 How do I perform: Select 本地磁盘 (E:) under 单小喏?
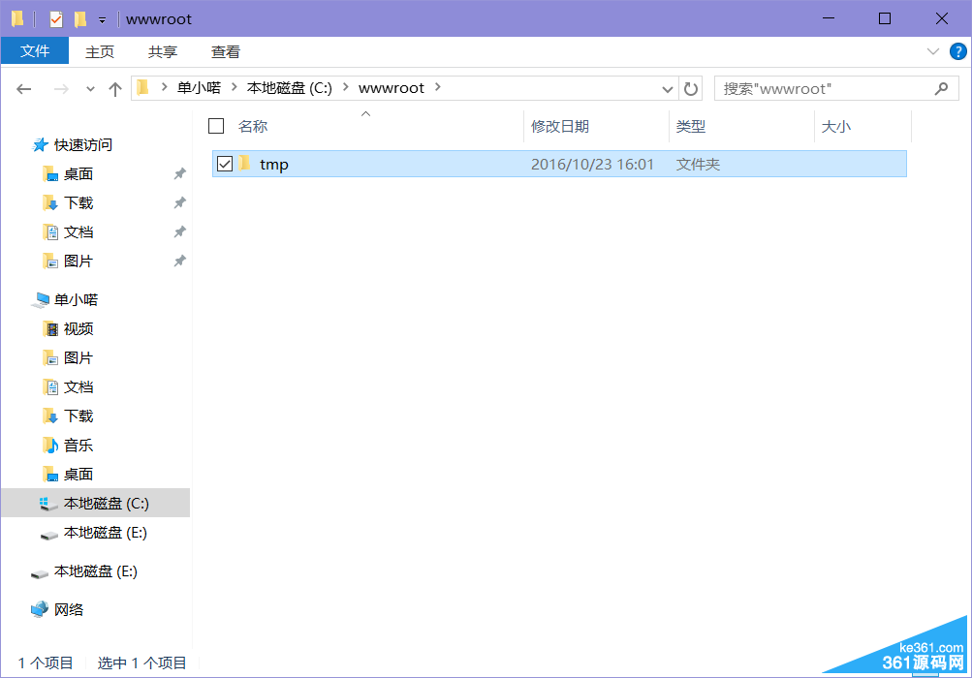tap(105, 533)
